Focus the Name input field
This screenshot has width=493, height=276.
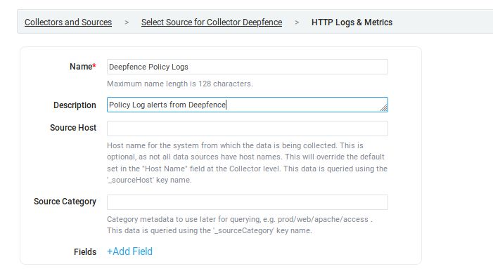point(248,67)
